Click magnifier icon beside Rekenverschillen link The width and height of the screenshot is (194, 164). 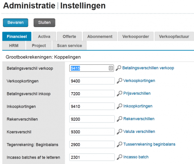click(x=119, y=119)
